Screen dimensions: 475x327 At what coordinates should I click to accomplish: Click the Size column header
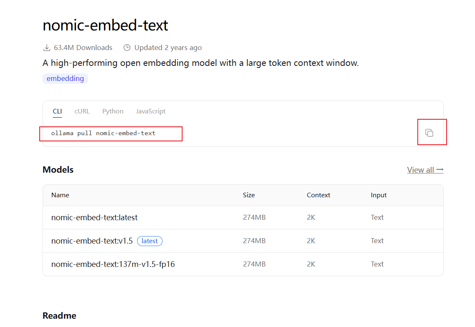click(249, 195)
